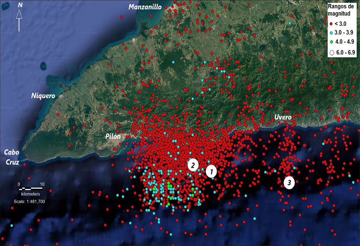Click the '< 3.0' legend text
The image size is (360, 246).
pos(341,23)
